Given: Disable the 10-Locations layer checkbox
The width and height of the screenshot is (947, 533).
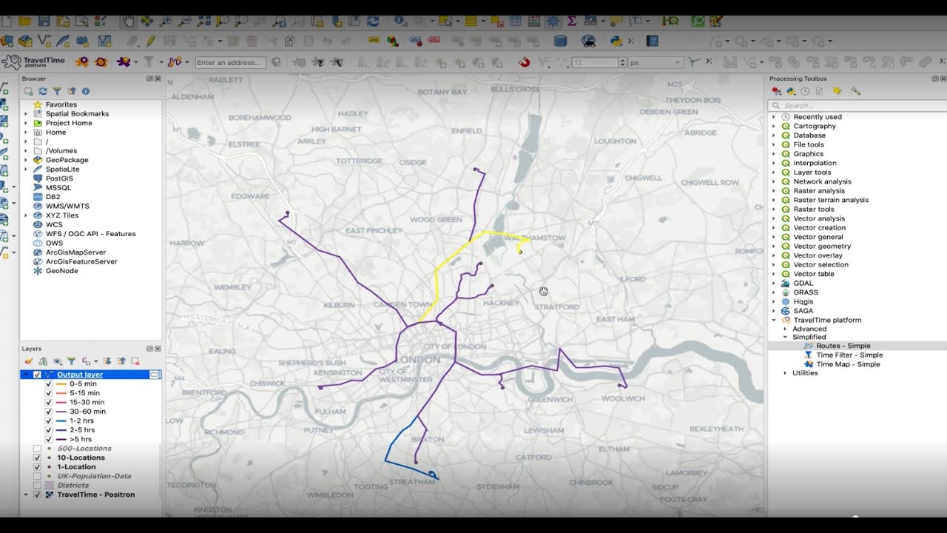Looking at the screenshot, I should coord(37,457).
